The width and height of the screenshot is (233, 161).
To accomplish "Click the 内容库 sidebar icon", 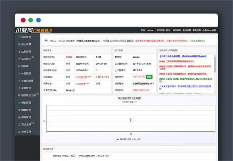I will (19, 66).
